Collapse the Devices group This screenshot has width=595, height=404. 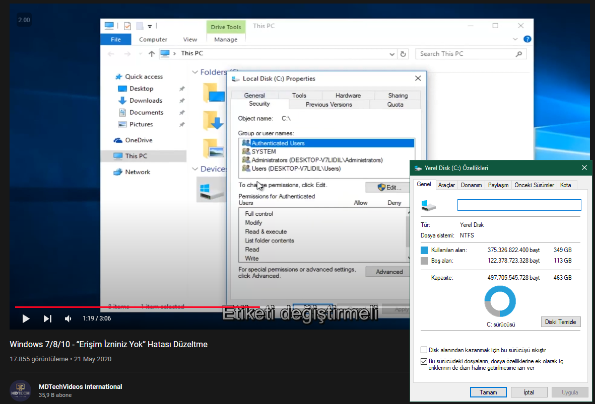tap(195, 169)
